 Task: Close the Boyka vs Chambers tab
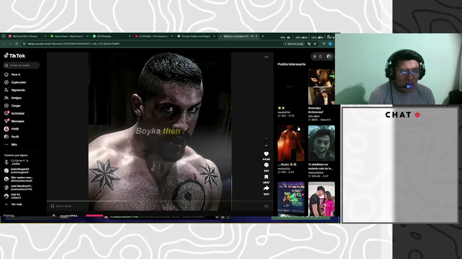(x=257, y=36)
